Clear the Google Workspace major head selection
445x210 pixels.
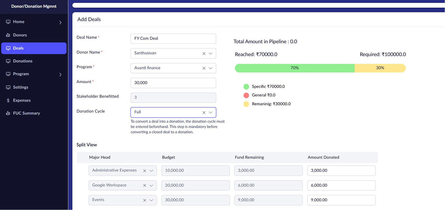point(144,186)
